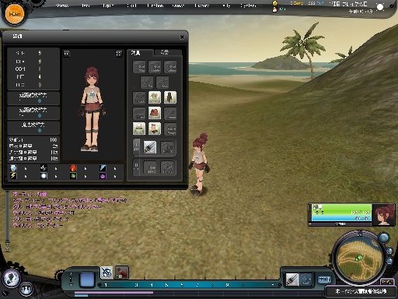Click the blue dot in second stat panel

(40, 116)
